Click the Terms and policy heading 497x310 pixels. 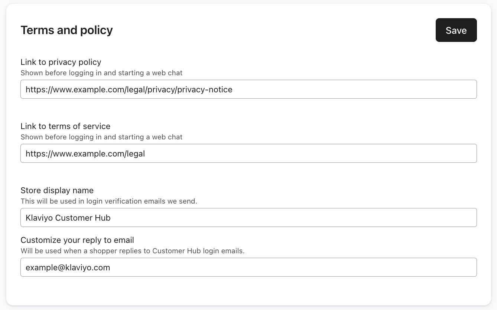click(x=66, y=30)
